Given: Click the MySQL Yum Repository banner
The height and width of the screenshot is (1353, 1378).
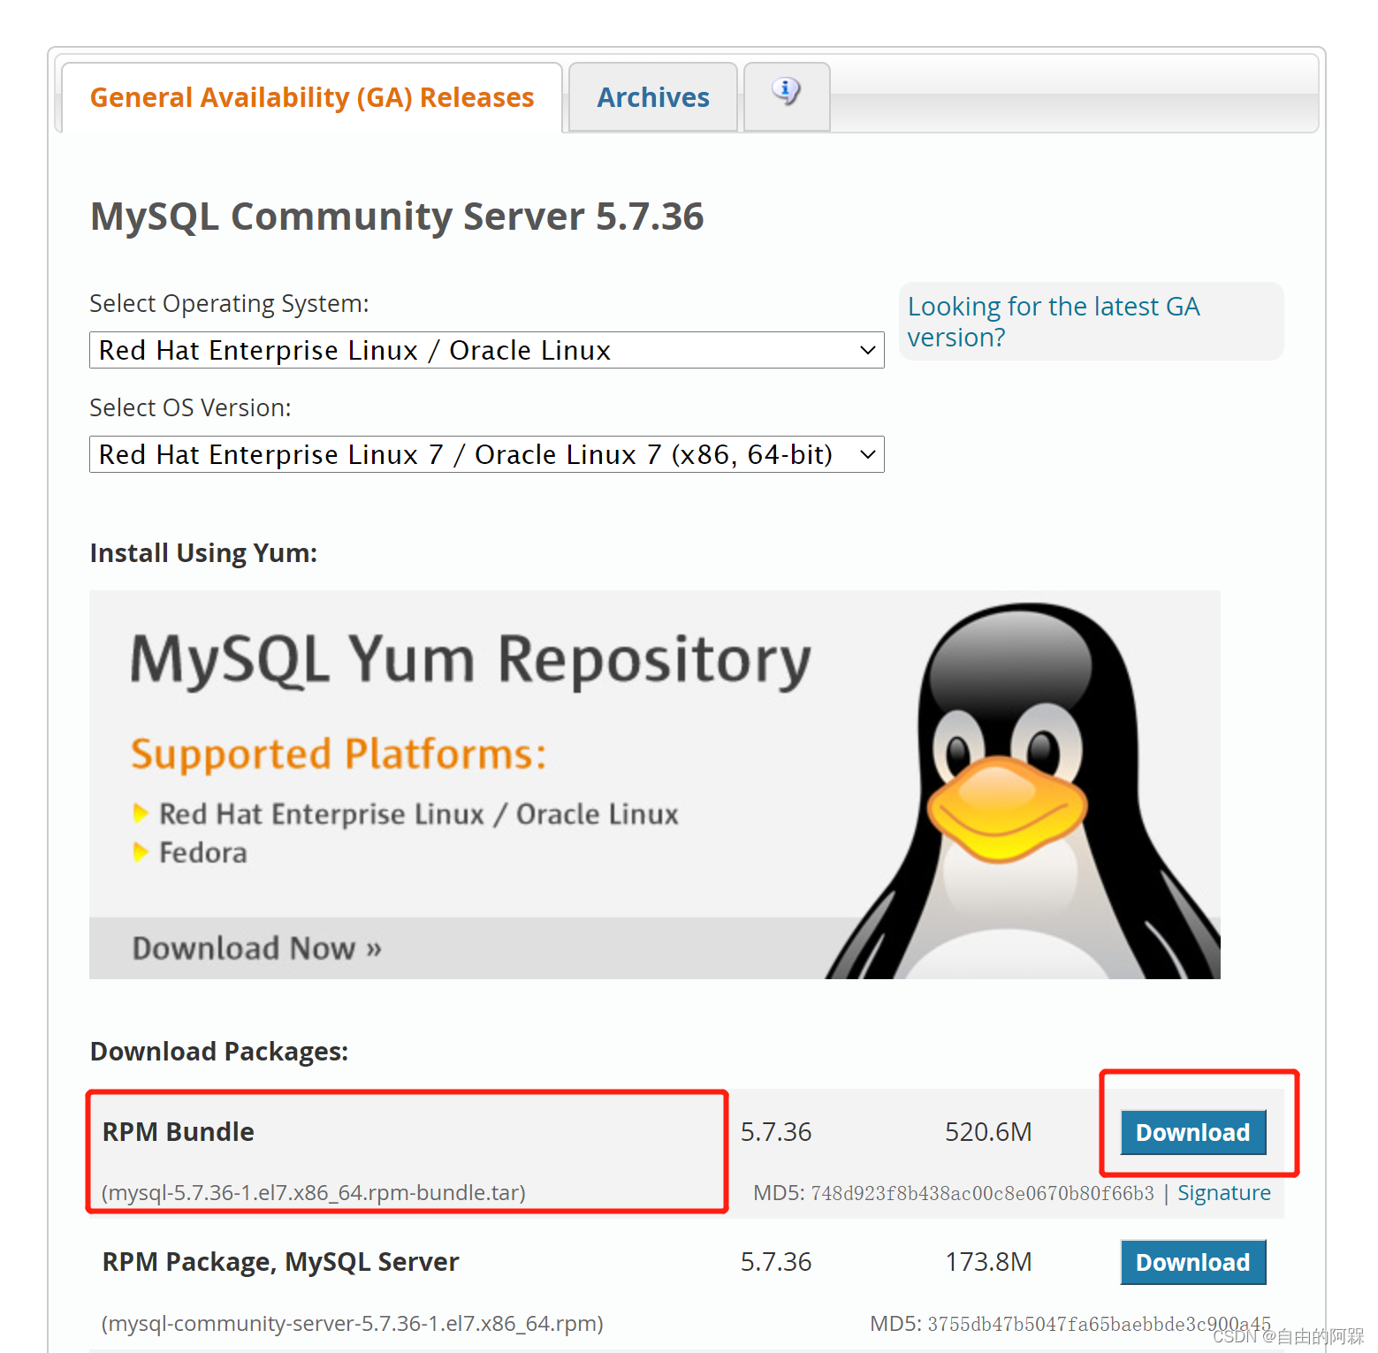Looking at the screenshot, I should click(x=654, y=784).
